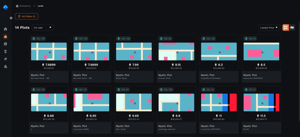Screen dimensions: 300x137
Task: Open the For sale status dropdown
Action: click(x=43, y=28)
